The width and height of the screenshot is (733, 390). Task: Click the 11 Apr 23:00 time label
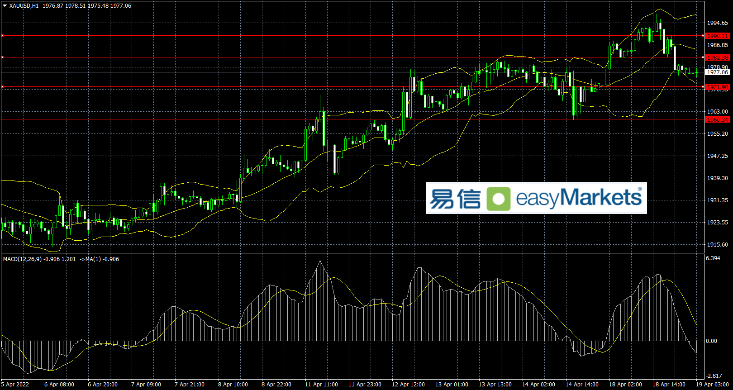[x=365, y=385]
